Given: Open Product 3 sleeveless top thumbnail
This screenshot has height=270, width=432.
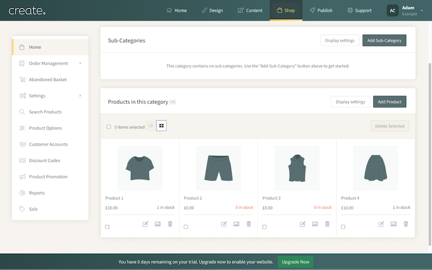Looking at the screenshot, I should tap(297, 168).
